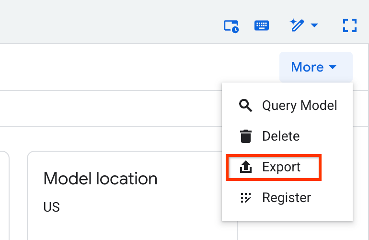Screen dimensions: 369x240
Task: Click the Model location heading
Action: [100, 179]
